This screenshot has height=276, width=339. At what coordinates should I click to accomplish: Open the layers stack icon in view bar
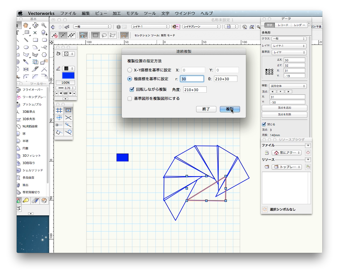[119, 27]
